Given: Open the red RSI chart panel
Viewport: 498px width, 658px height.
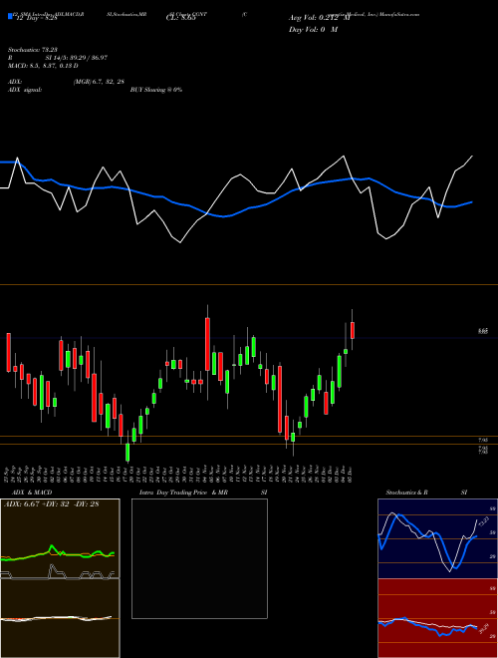Looking at the screenshot, I should pos(437,618).
